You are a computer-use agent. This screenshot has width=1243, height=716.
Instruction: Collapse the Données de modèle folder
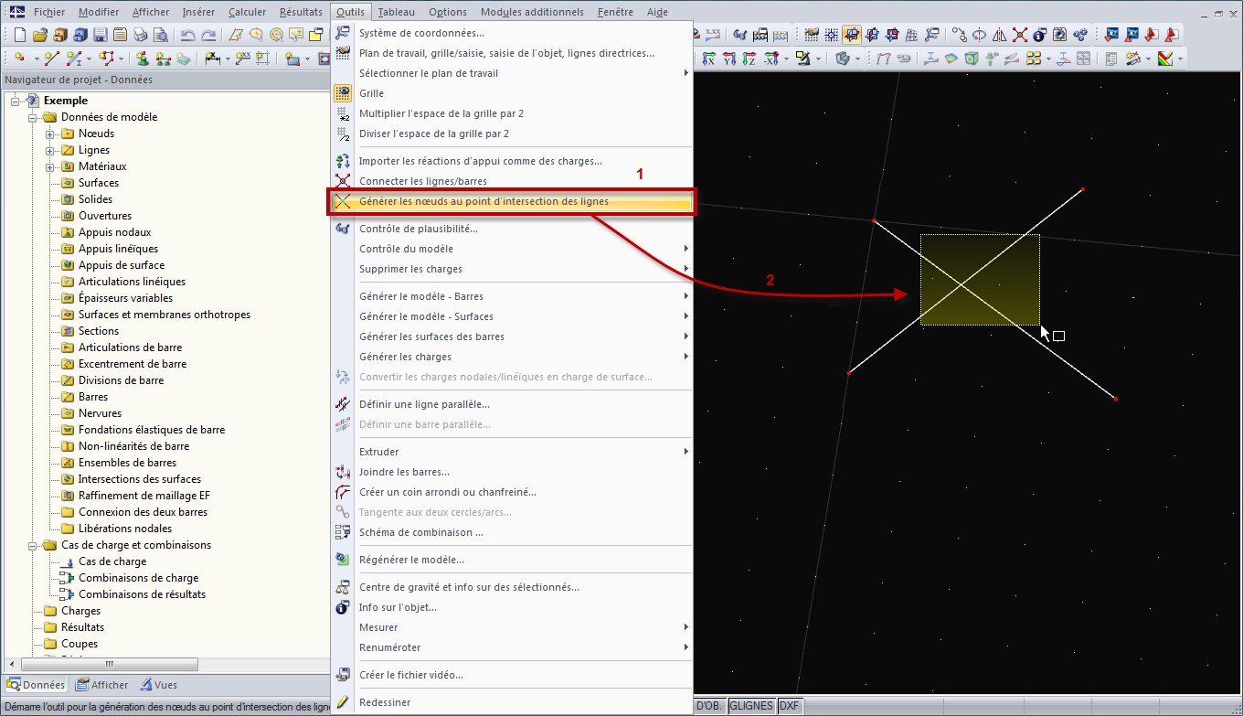pyautogui.click(x=33, y=117)
